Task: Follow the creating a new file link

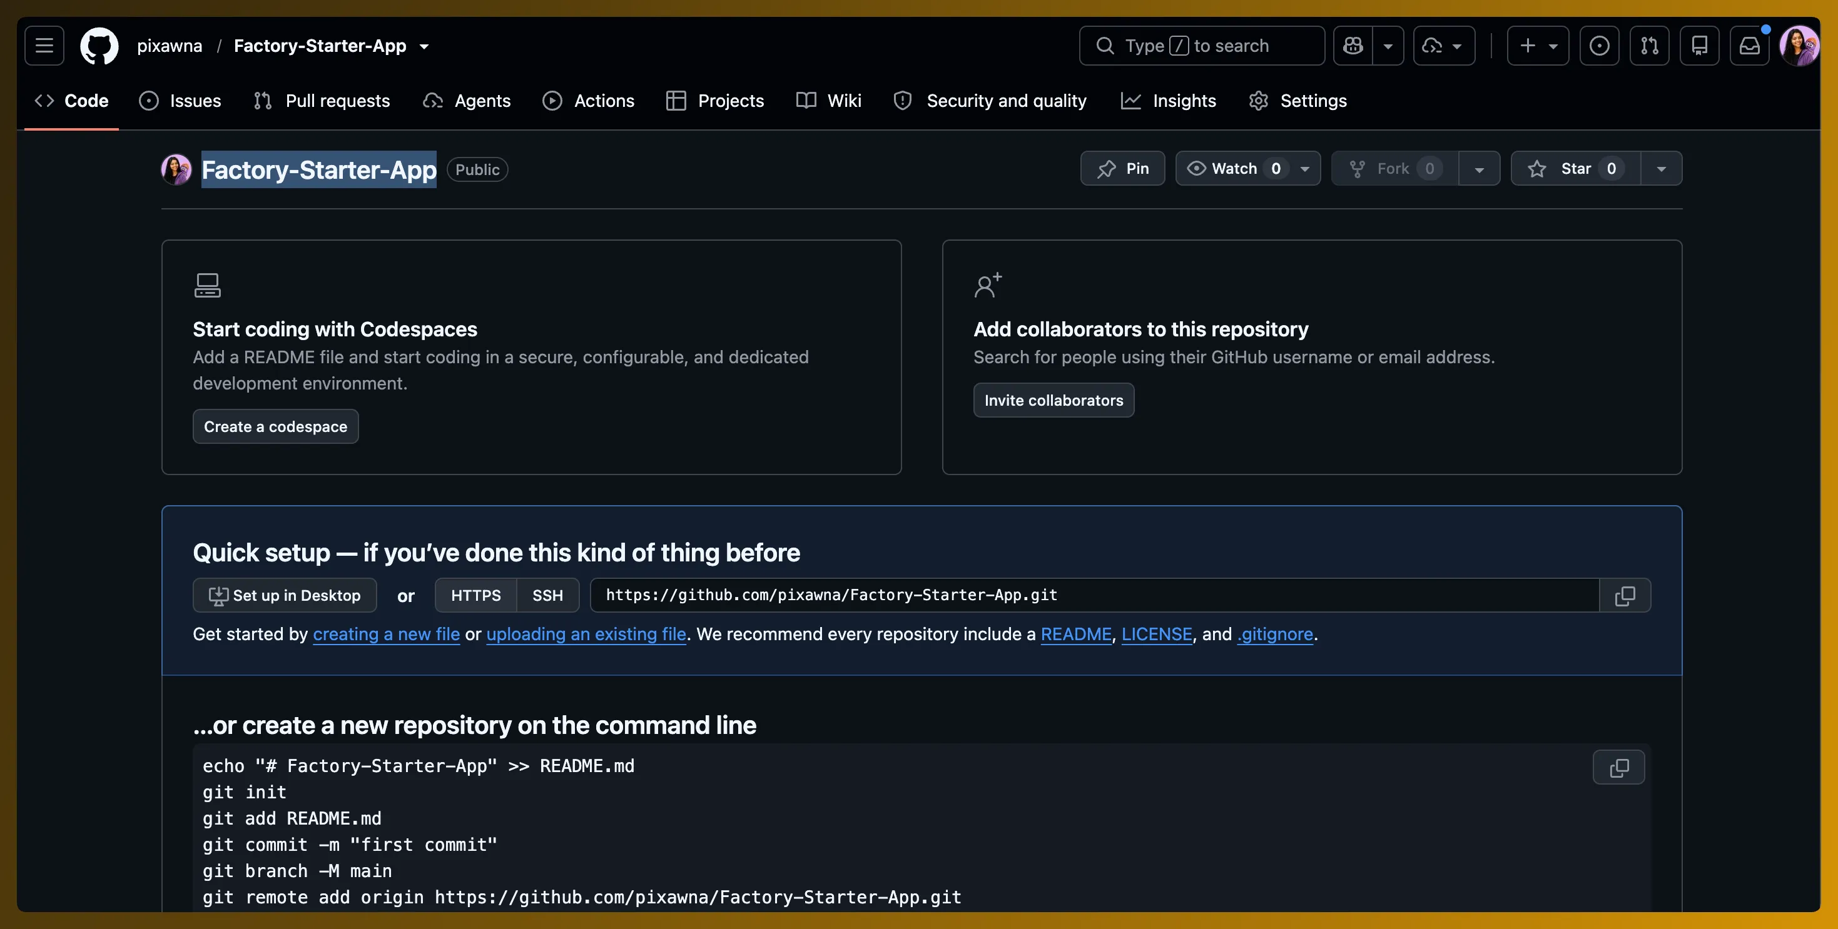Action: tap(386, 634)
